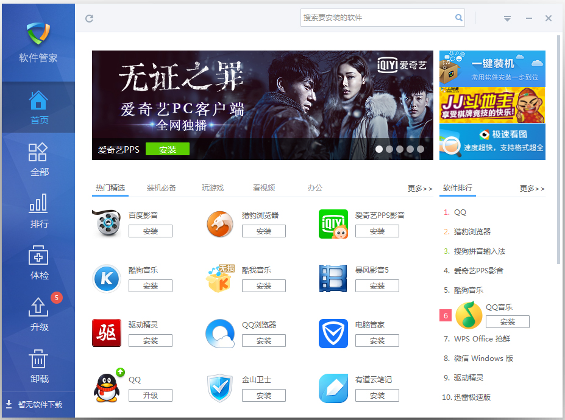The width and height of the screenshot is (565, 420).
Task: Install 爱奇艺PPS影音 from the grid
Action: [x=377, y=231]
